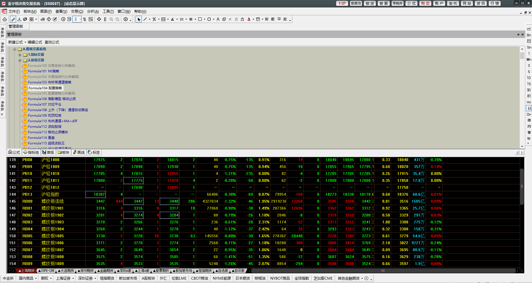Screen dimensions: 532x283
Task: Click the Home icon in the toolbar
Action: tap(5, 19)
